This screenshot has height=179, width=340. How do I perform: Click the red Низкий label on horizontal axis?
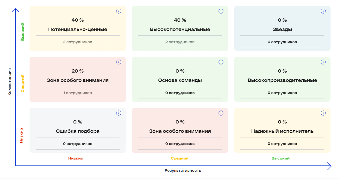[76, 158]
